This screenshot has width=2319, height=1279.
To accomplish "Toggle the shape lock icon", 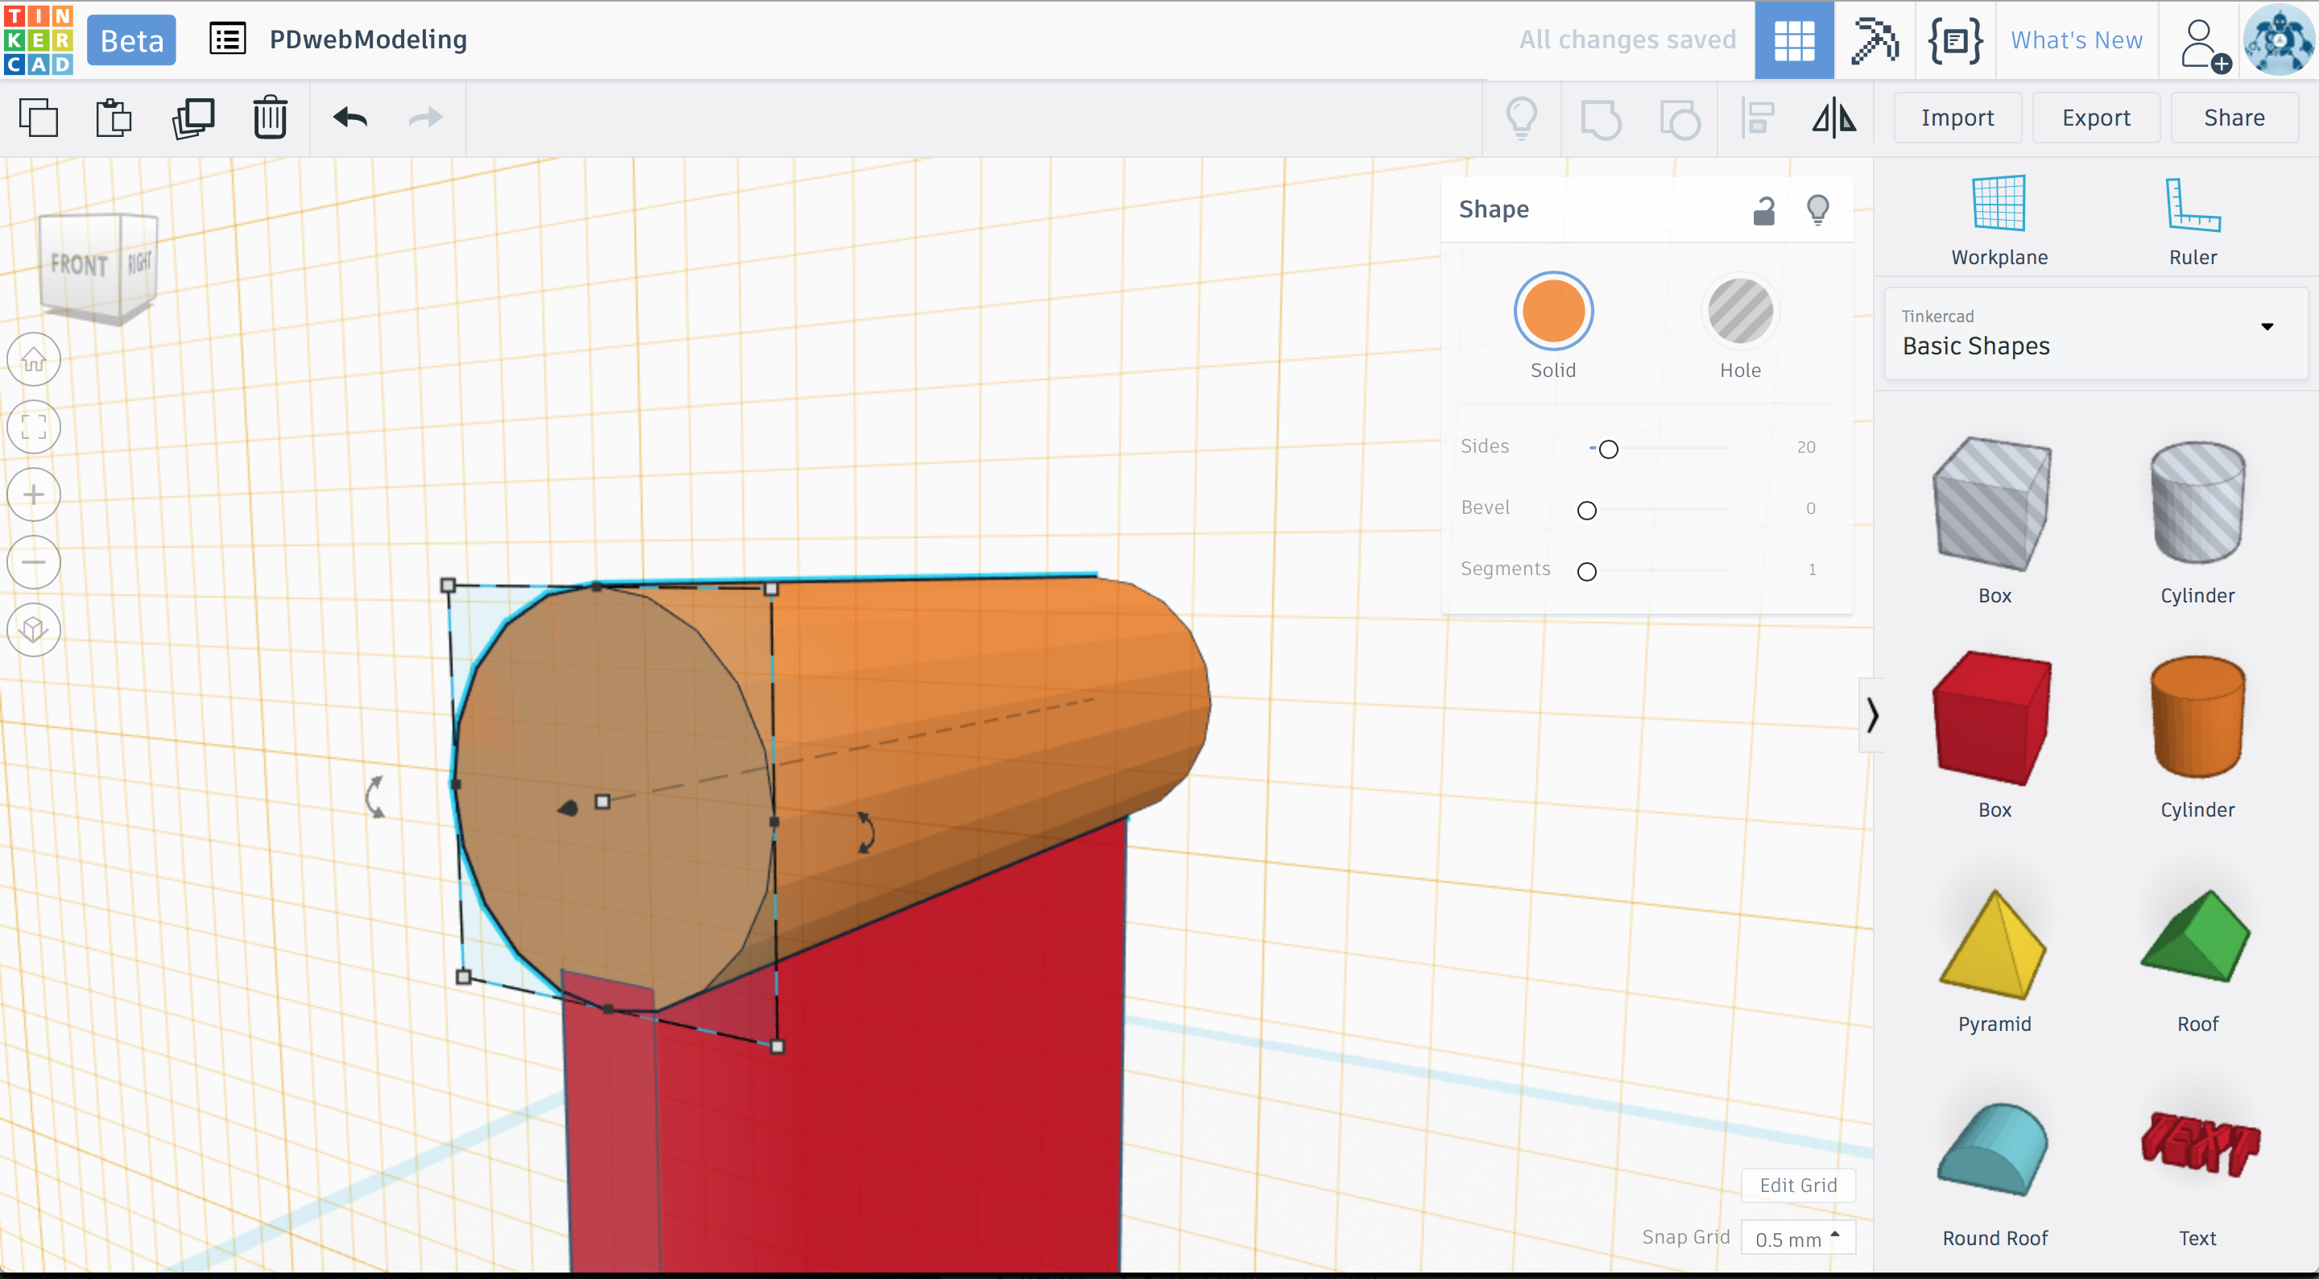I will (1763, 210).
